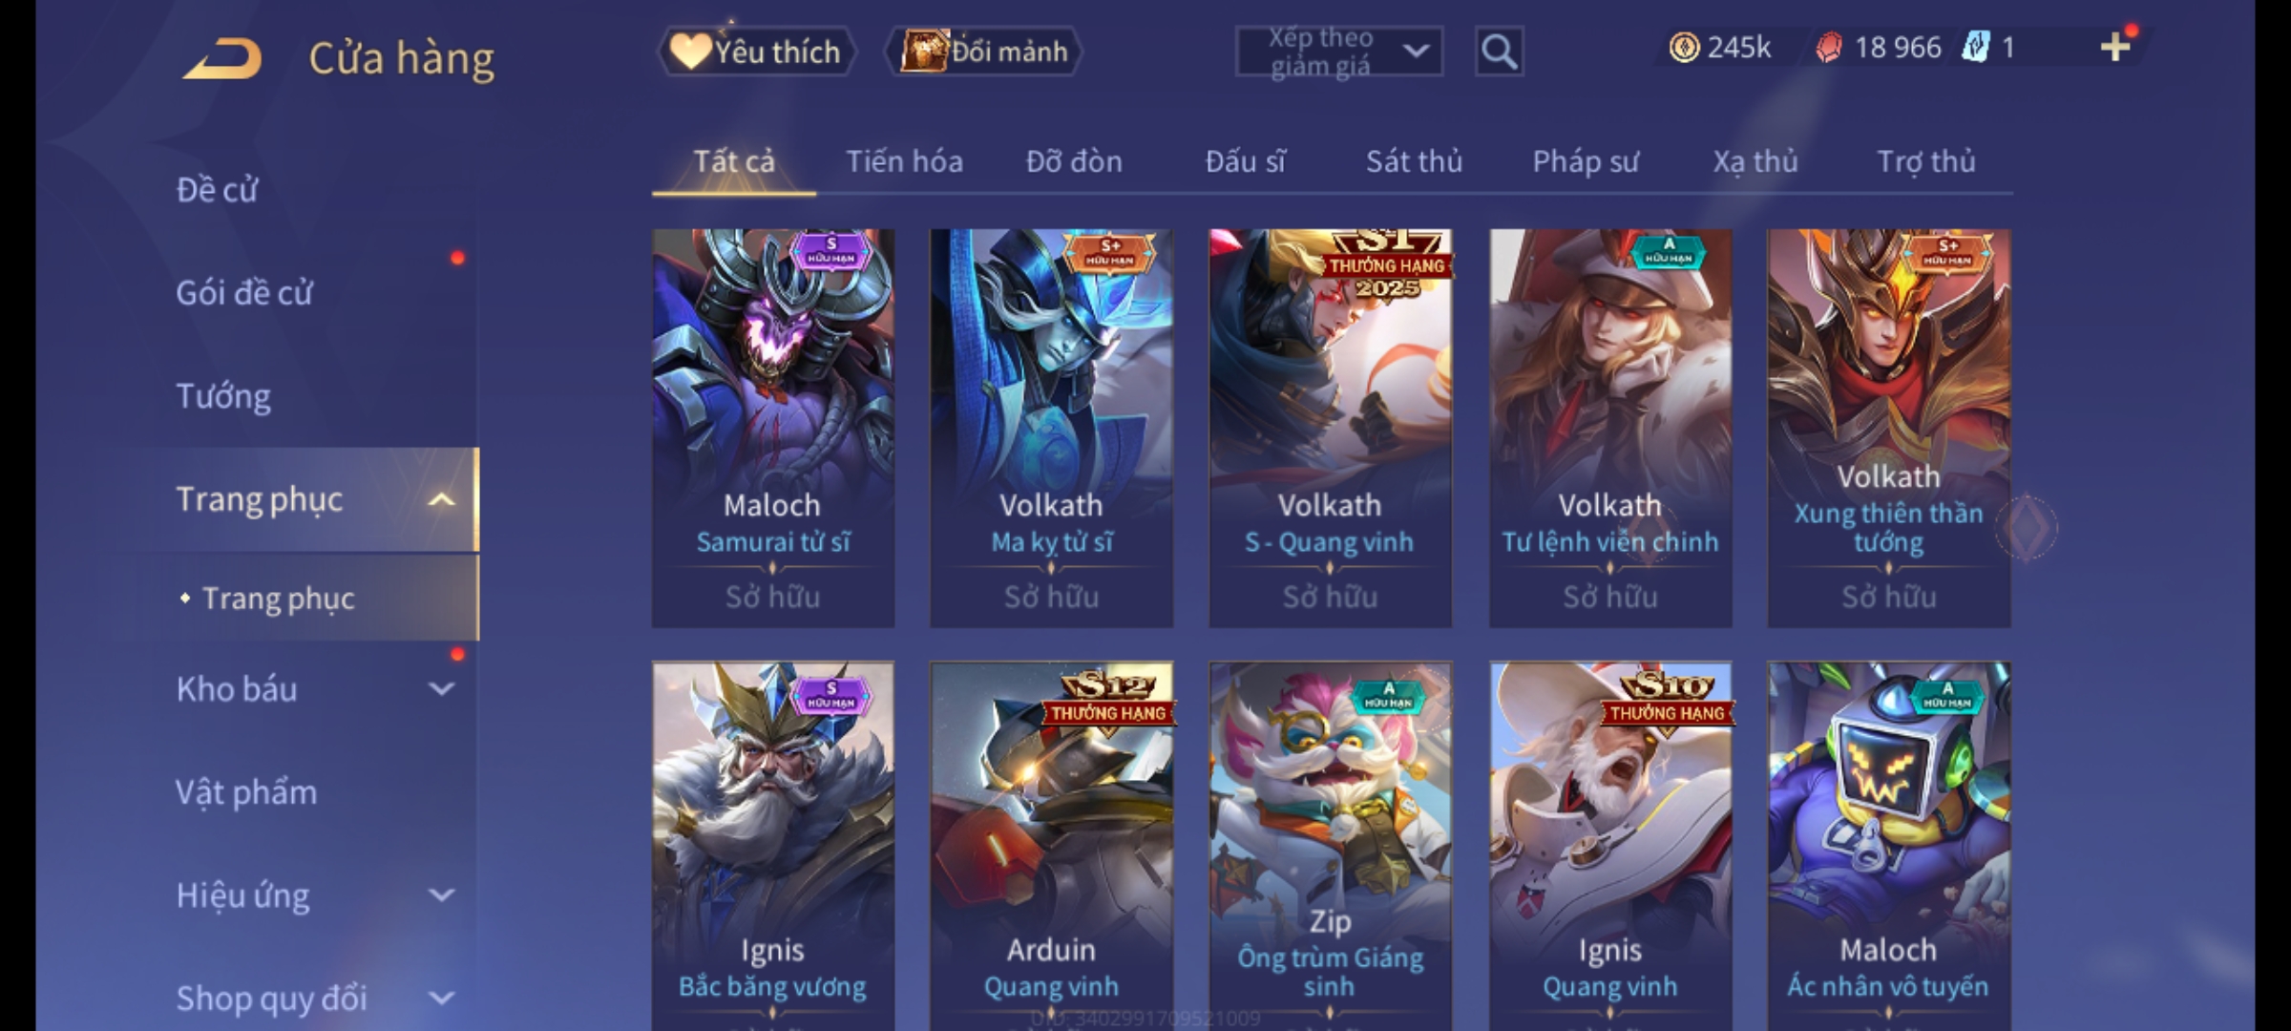Select Volkath Xung thiên thần tướng card

[x=1889, y=428]
